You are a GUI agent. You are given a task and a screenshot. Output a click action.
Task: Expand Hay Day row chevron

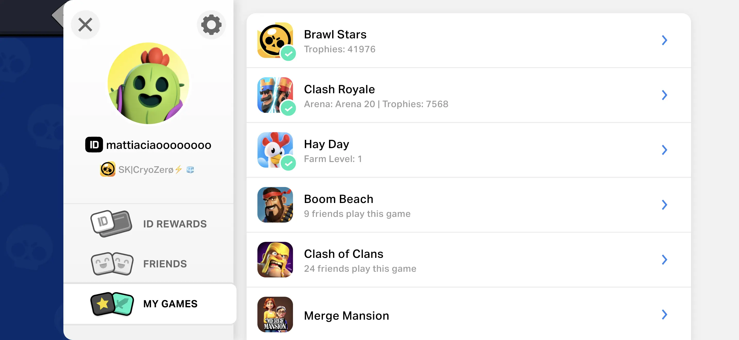tap(664, 150)
